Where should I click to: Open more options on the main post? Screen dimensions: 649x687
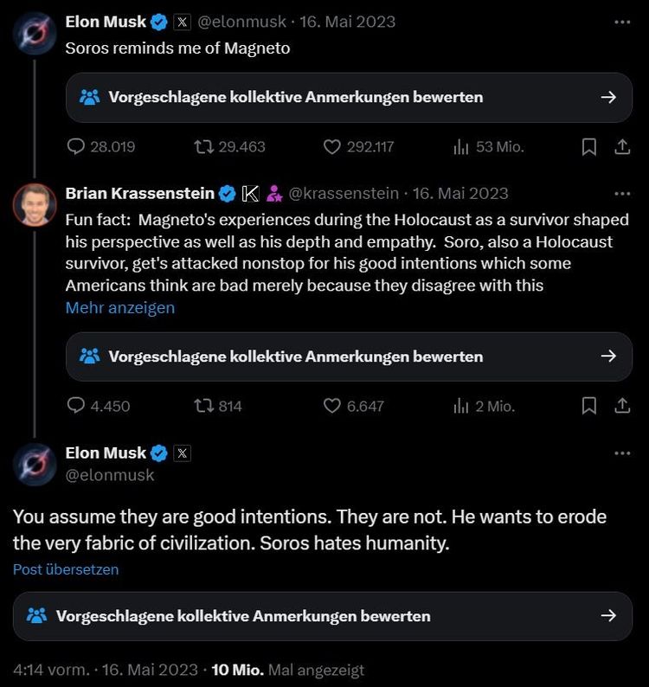pos(622,453)
